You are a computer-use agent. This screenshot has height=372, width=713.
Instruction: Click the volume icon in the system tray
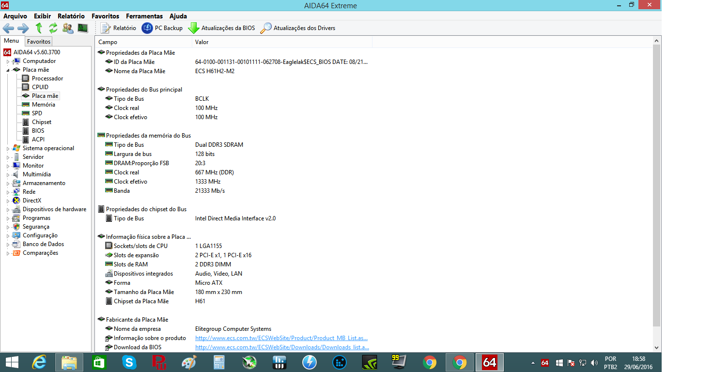point(594,363)
